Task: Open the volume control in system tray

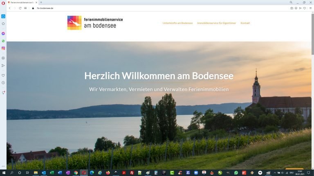Action: click(x=283, y=173)
